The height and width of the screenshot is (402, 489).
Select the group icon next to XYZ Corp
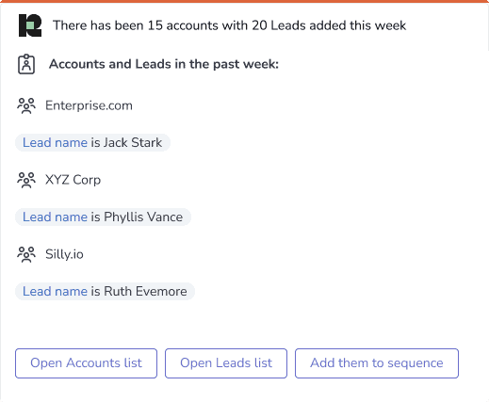click(x=26, y=180)
